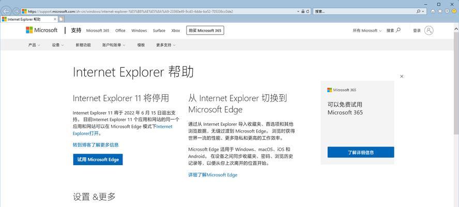Open the Surface header link
Screen dimensions: 459x207
point(159,31)
